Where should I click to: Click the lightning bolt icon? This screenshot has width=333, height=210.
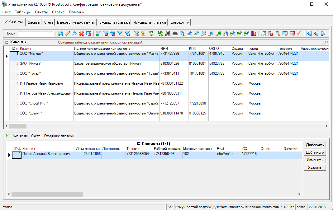299,34
